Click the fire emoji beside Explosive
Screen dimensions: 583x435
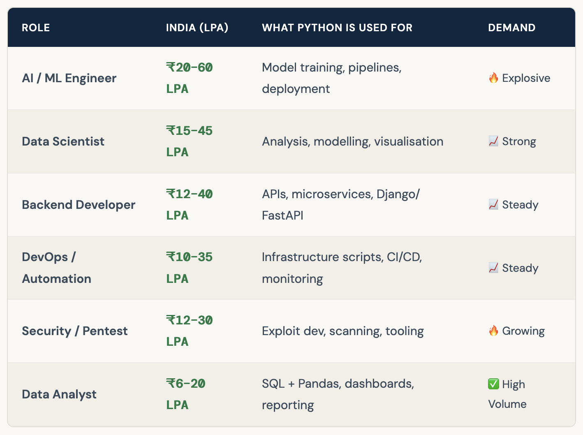coord(493,78)
